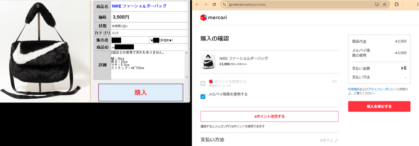Click the 支払い方法 heading at bottom
The width and height of the screenshot is (419, 146).
(212, 140)
